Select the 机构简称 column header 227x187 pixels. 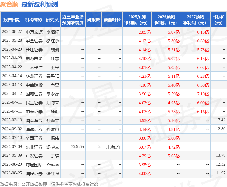[34, 20]
